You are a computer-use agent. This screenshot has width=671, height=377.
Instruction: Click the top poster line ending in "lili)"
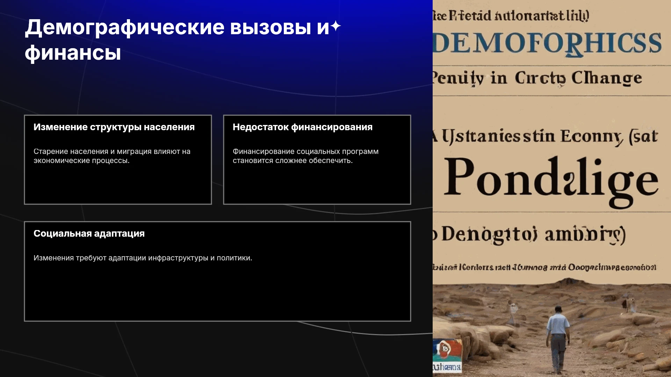tap(511, 16)
